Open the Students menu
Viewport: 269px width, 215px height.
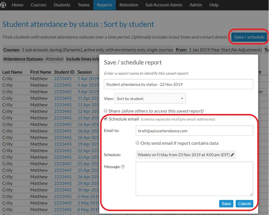(62, 5)
